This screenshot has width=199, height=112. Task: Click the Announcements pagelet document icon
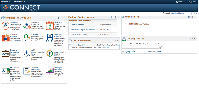click(x=123, y=17)
